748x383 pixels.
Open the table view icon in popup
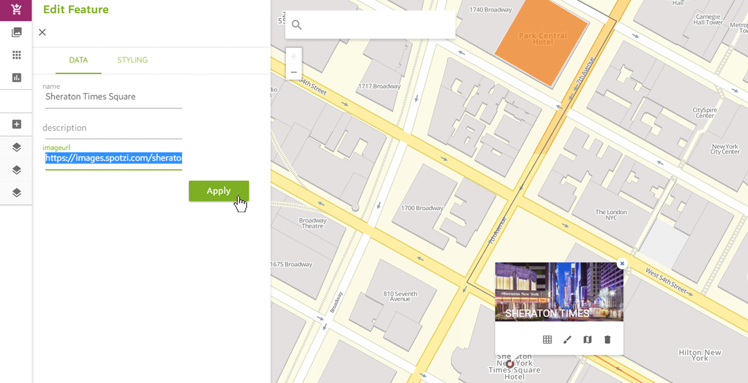click(547, 340)
